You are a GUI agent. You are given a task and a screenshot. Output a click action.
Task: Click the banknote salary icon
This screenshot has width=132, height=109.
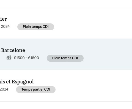(9, 58)
